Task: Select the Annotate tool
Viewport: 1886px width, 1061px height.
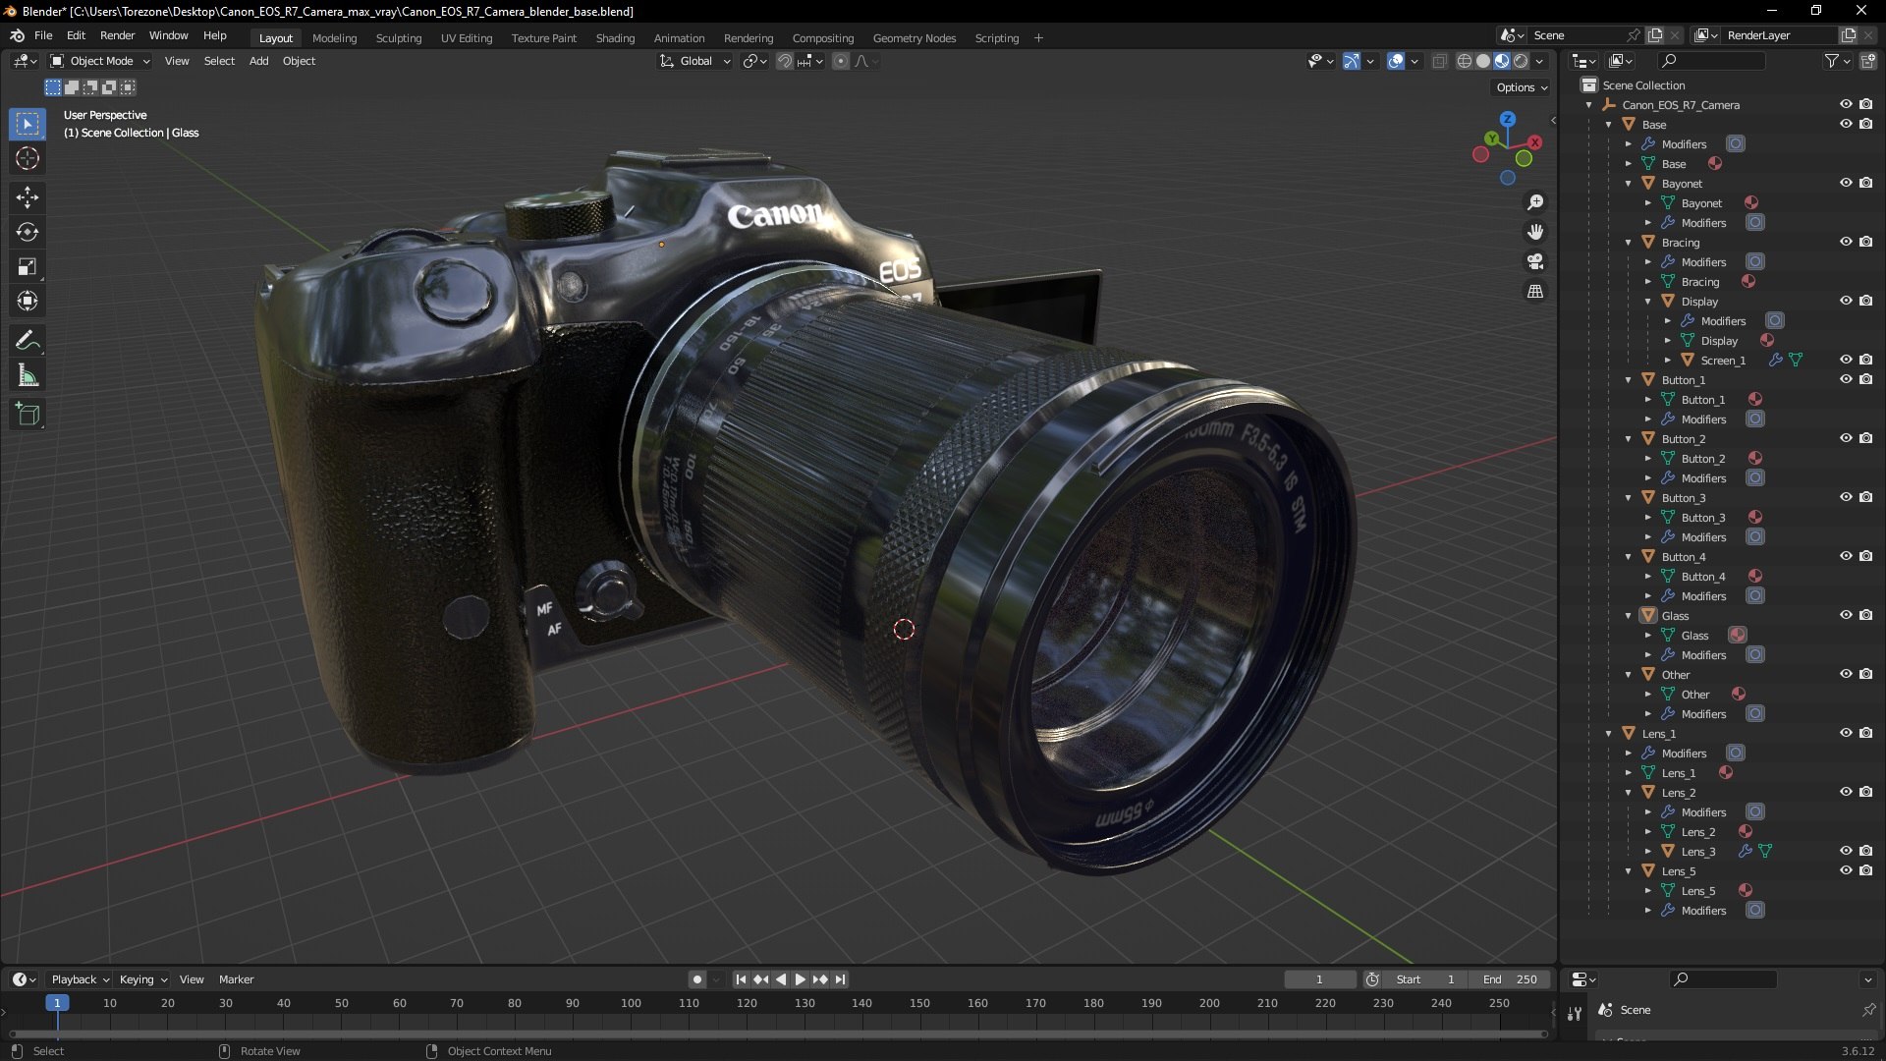Action: pos(28,340)
